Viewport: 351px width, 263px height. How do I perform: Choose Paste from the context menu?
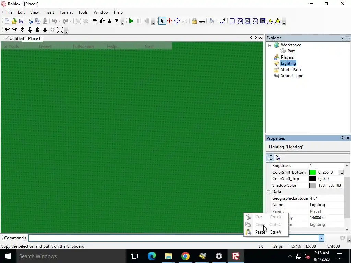(266, 232)
